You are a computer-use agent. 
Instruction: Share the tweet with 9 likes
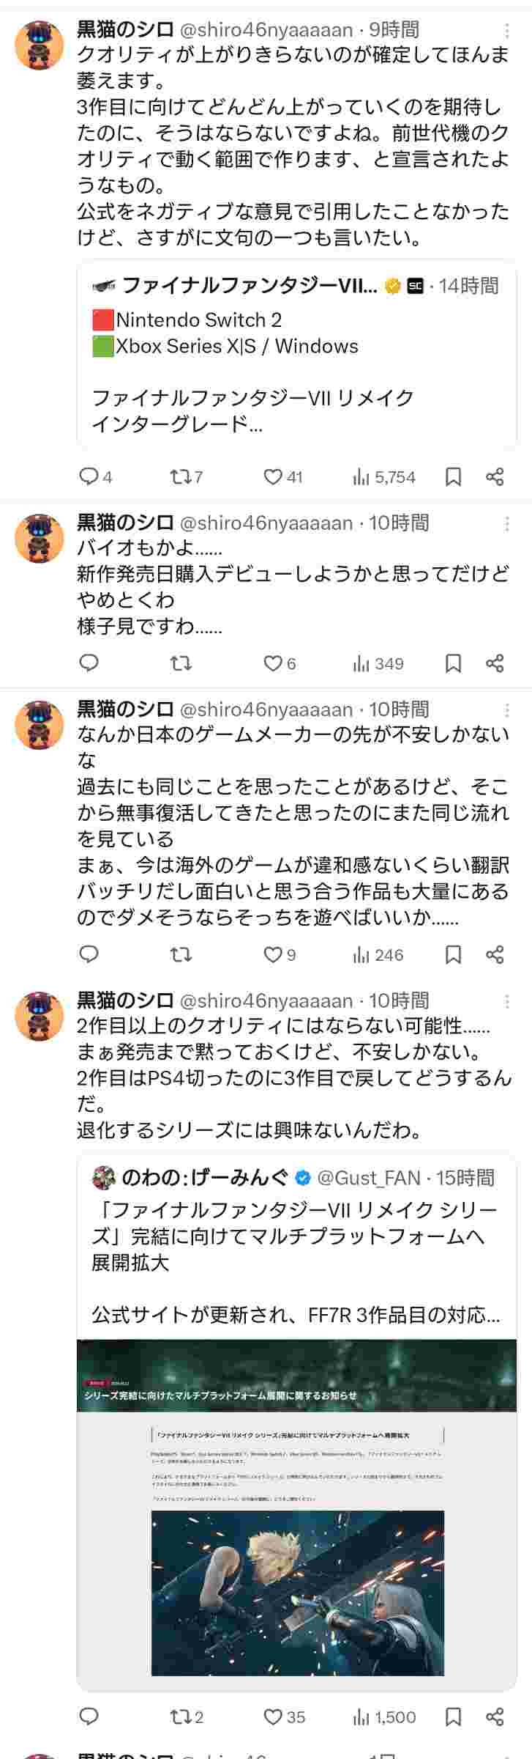(495, 954)
